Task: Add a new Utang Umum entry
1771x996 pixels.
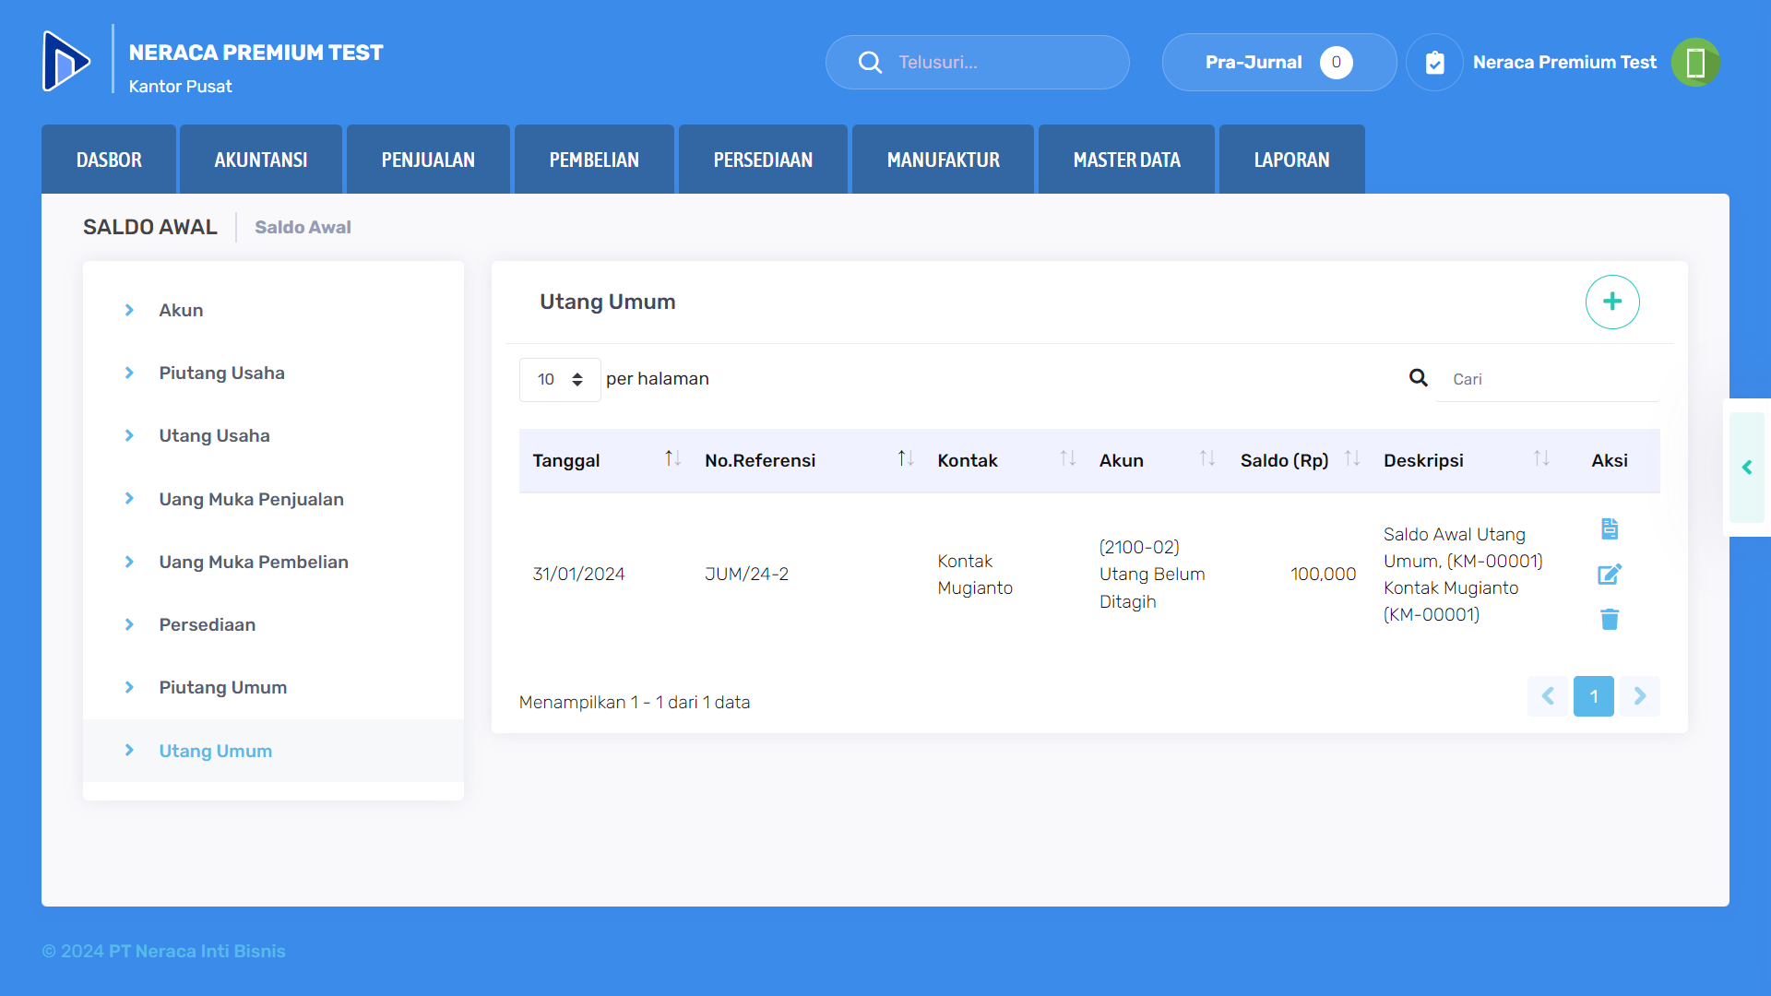Action: click(1612, 302)
